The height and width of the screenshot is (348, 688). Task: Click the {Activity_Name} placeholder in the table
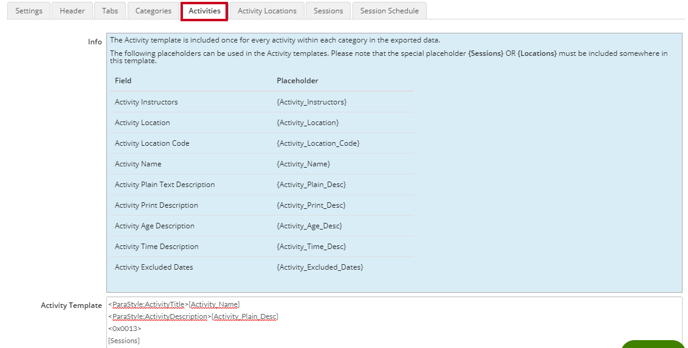[303, 163]
